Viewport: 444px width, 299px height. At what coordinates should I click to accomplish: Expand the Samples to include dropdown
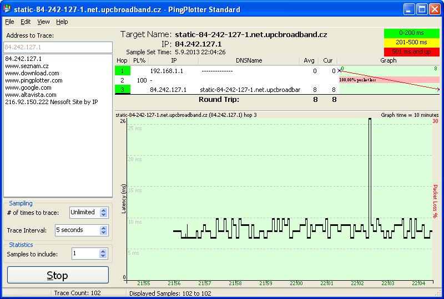click(x=103, y=253)
